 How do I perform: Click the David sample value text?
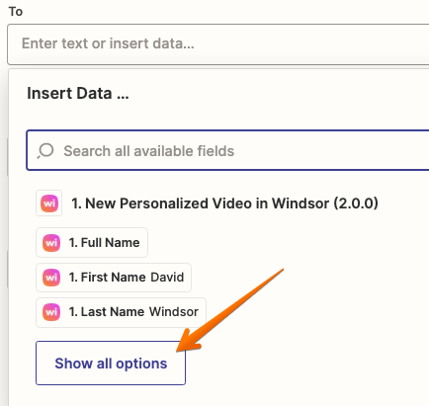(x=167, y=278)
